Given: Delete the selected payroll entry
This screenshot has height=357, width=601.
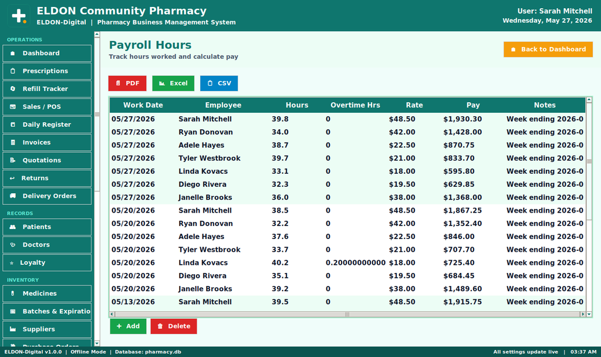Looking at the screenshot, I should [x=174, y=326].
